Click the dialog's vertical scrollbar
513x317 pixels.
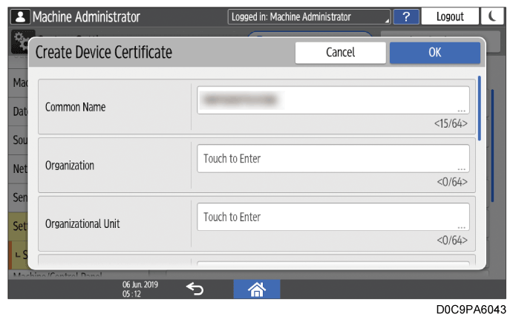(480, 108)
